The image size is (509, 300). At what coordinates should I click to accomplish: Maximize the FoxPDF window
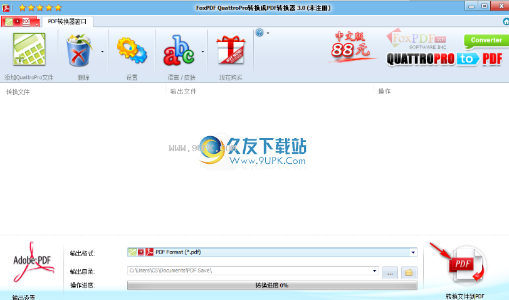(x=484, y=6)
